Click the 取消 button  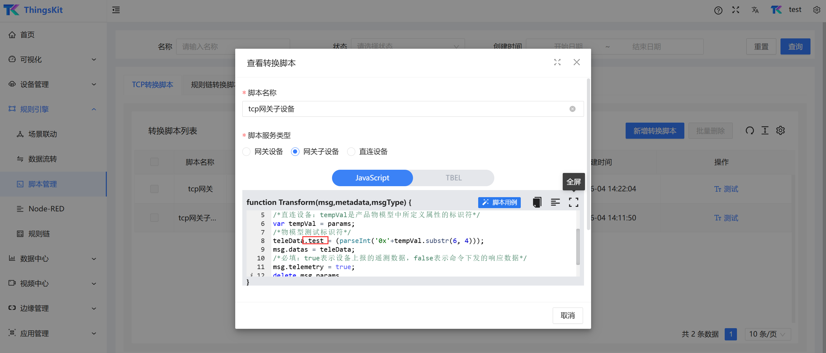568,315
